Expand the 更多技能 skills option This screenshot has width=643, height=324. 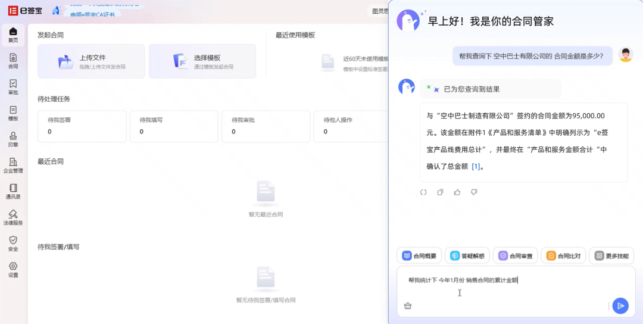click(611, 256)
